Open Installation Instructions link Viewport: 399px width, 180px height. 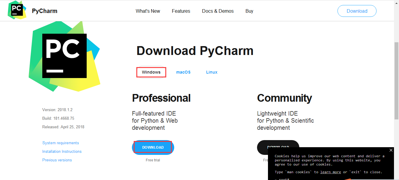(x=62, y=151)
